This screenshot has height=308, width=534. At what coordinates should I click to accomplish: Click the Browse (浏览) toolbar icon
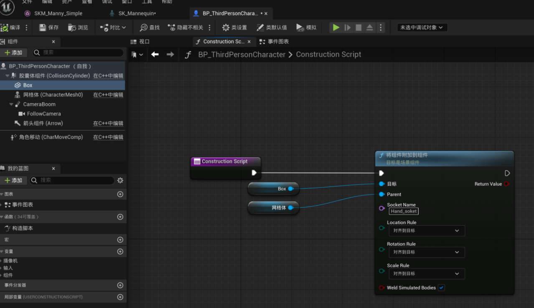pos(78,28)
